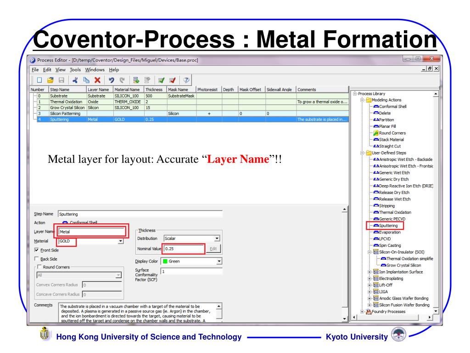470x353 pixels.
Task: Select the LPCVD step in library
Action: point(385,239)
